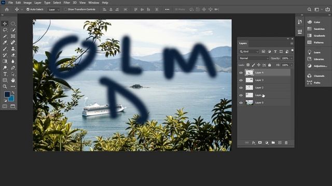Open the Image menu

click(27, 3)
